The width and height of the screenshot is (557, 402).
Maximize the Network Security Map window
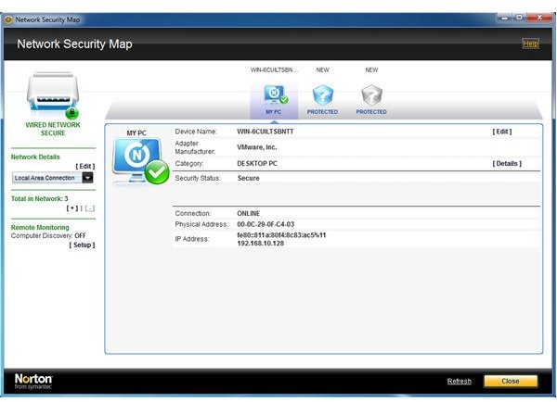(x=519, y=18)
